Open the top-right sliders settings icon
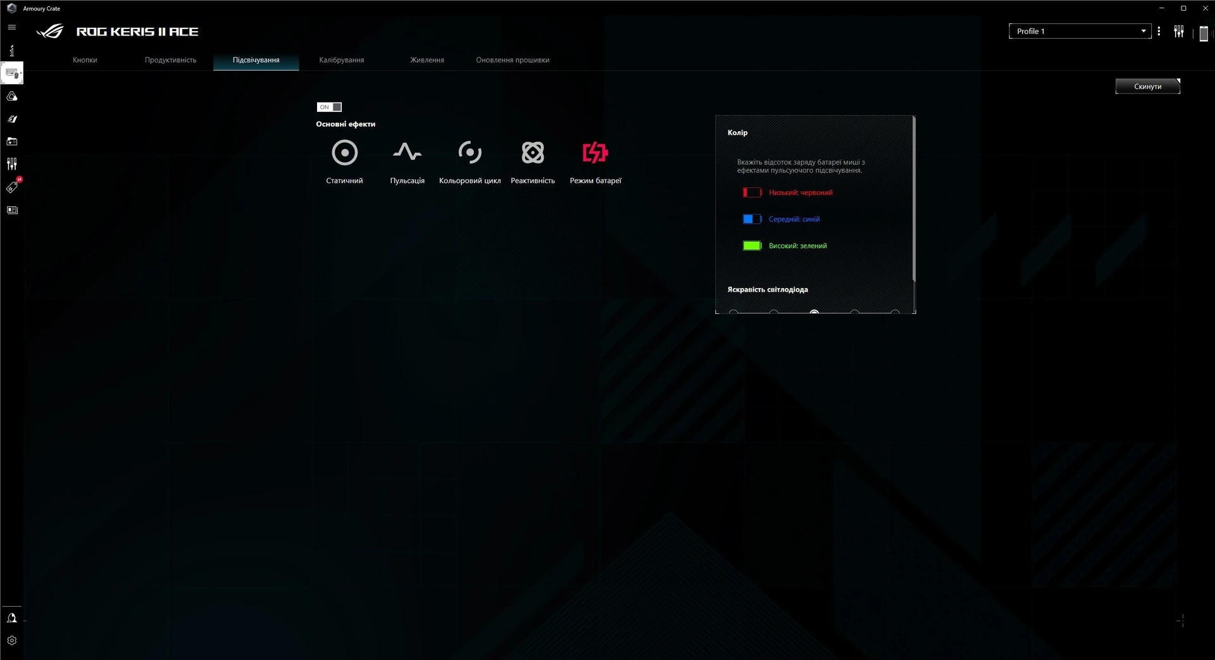Screen dimensions: 1215x660 pos(1178,31)
